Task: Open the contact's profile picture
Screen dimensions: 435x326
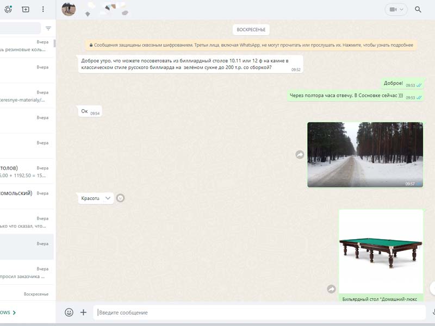Action: tap(69, 9)
